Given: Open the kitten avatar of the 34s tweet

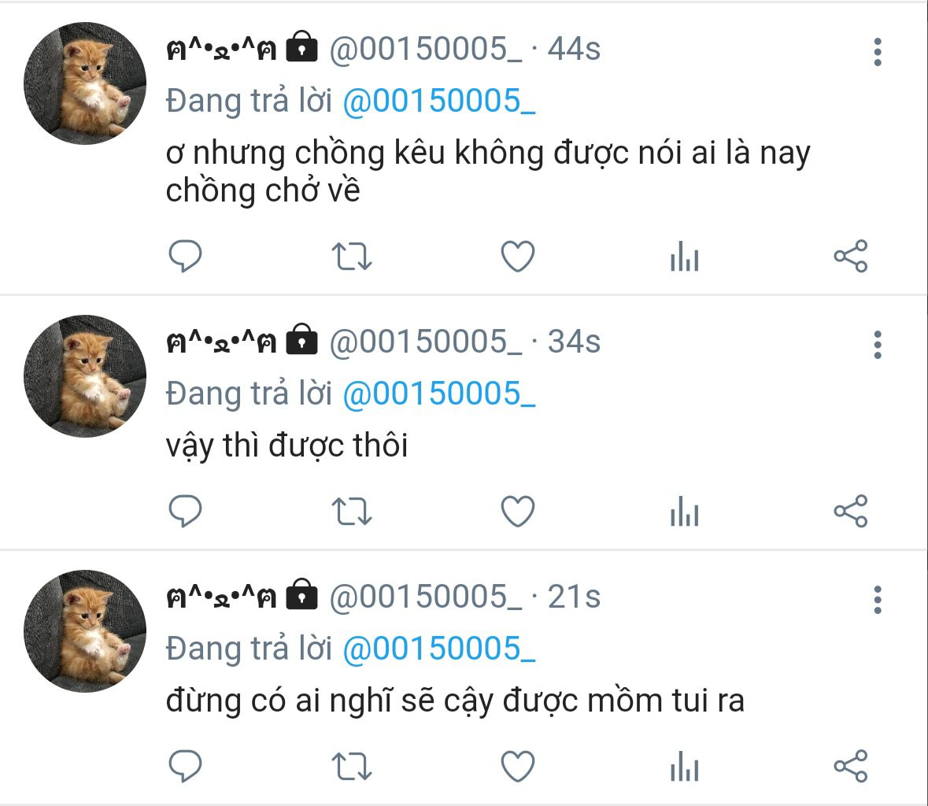Looking at the screenshot, I should pos(85,376).
